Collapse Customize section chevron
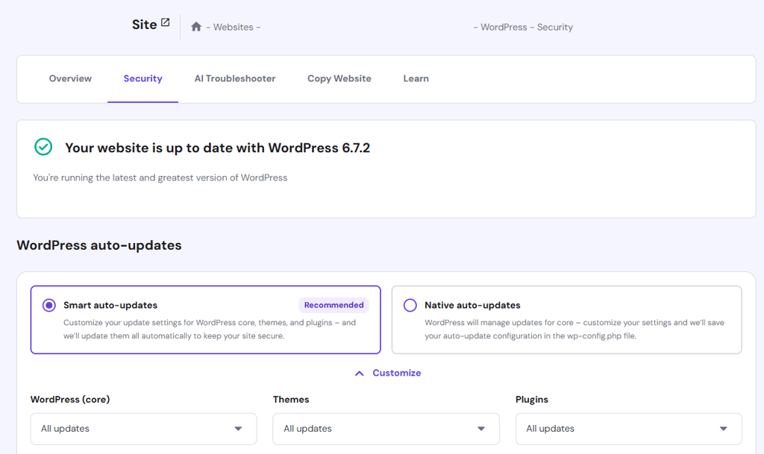 pos(359,373)
